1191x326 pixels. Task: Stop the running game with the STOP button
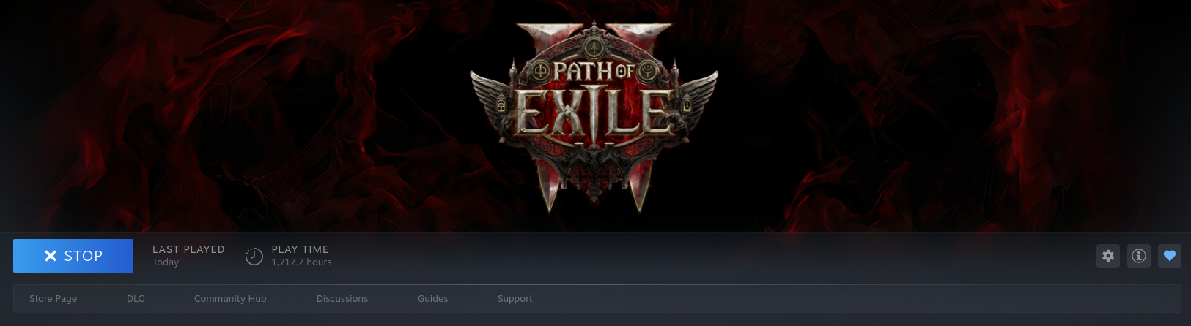tap(73, 256)
